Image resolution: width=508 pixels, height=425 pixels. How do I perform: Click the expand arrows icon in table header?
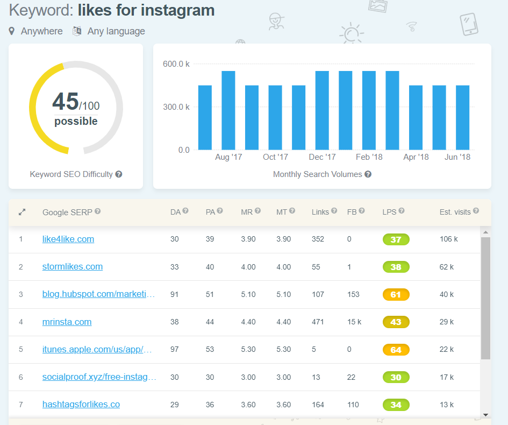click(22, 212)
